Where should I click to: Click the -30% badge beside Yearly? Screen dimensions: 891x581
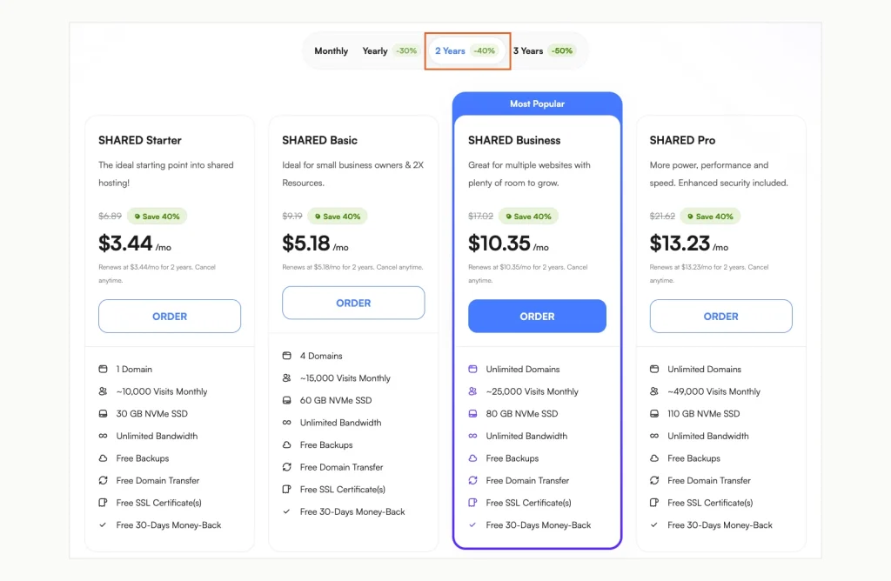coord(406,51)
